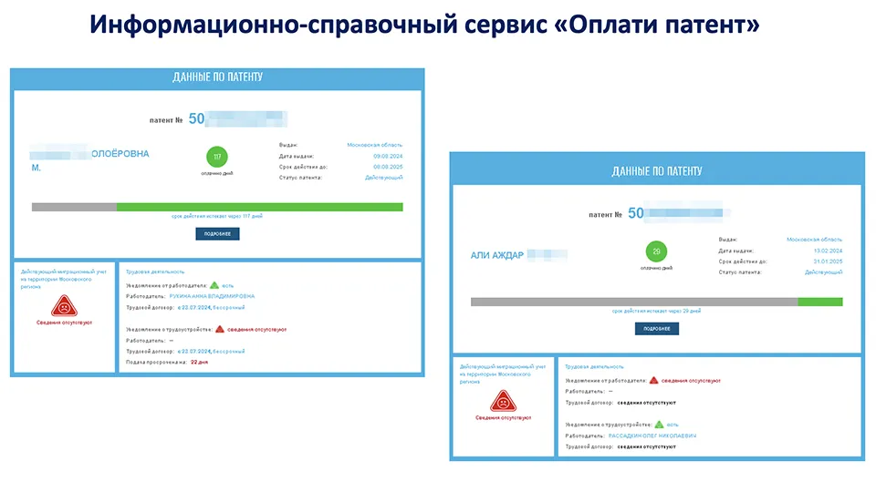
Task: Click ПОДРОБНЕЕ button in АЛИ АЖДАР patent card
Action: [x=656, y=329]
